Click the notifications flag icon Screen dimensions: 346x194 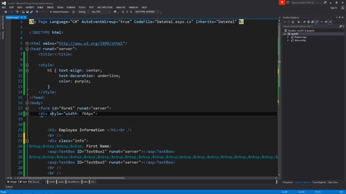(282, 2)
